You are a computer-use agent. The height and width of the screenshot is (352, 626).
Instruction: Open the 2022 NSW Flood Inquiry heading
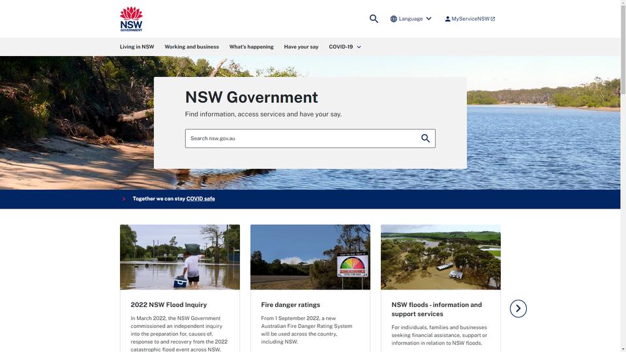tap(169, 304)
